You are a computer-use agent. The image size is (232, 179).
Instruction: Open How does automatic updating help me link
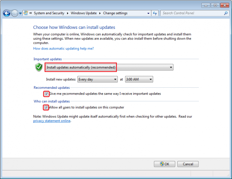pyautogui.click(x=63, y=48)
